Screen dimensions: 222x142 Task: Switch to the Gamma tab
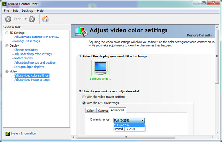click(x=103, y=111)
